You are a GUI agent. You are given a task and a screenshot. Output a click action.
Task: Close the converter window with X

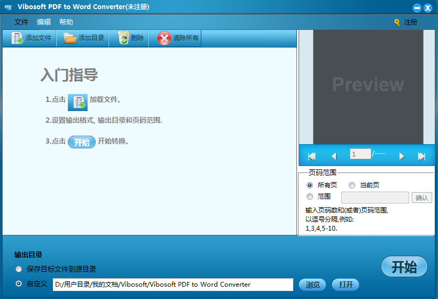click(428, 8)
